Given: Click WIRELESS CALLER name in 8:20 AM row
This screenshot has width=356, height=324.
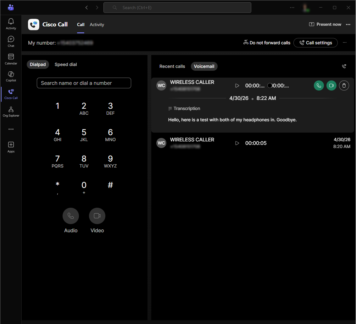Looking at the screenshot, I should pos(192,140).
